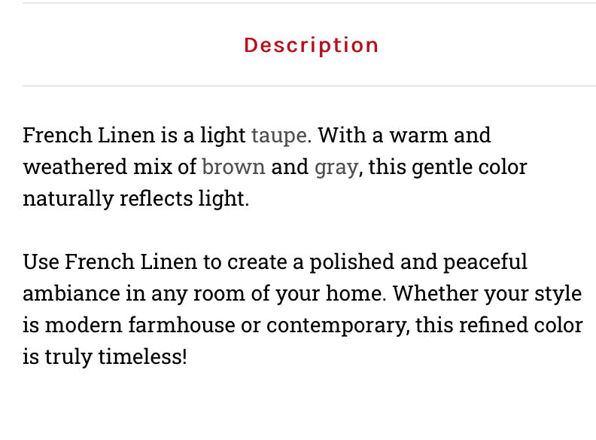The width and height of the screenshot is (596, 440).
Task: Click the closing words 'is truly timeless!'
Action: point(105,357)
